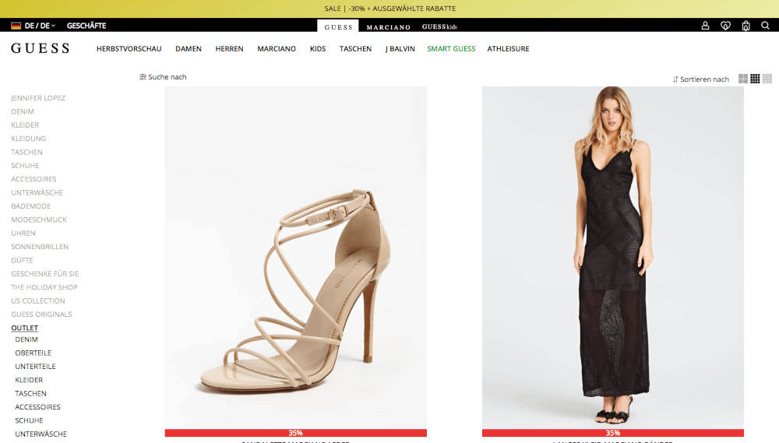The image size is (779, 443).
Task: Collapse the OUTLET category
Action: (24, 328)
